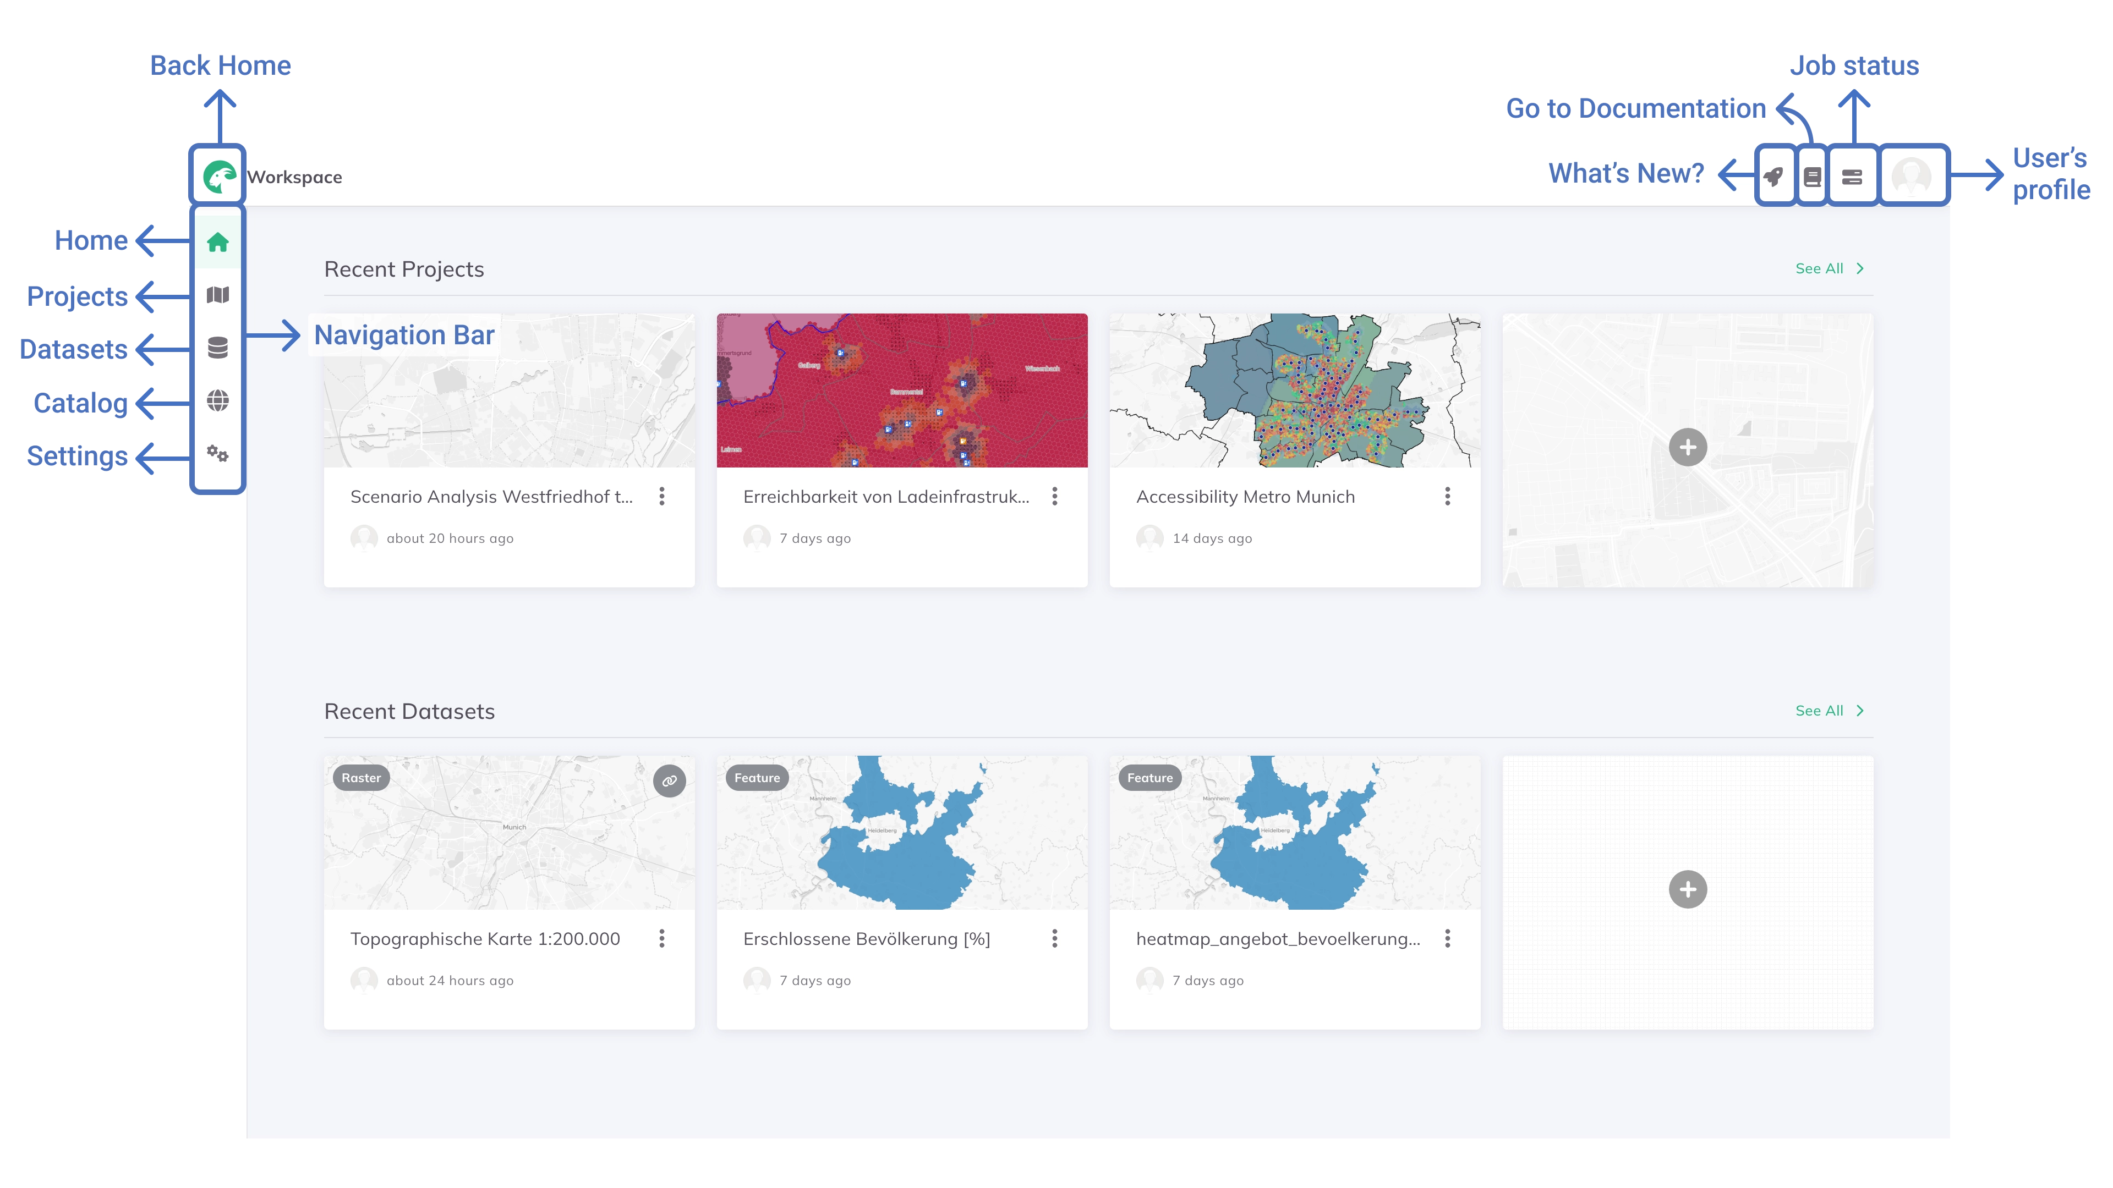Click the Recent Datasets heading
Screen dimensions: 2113x1188
point(409,712)
